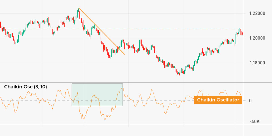Select the green shaded rectangle in the oscillator pane

tap(97, 95)
